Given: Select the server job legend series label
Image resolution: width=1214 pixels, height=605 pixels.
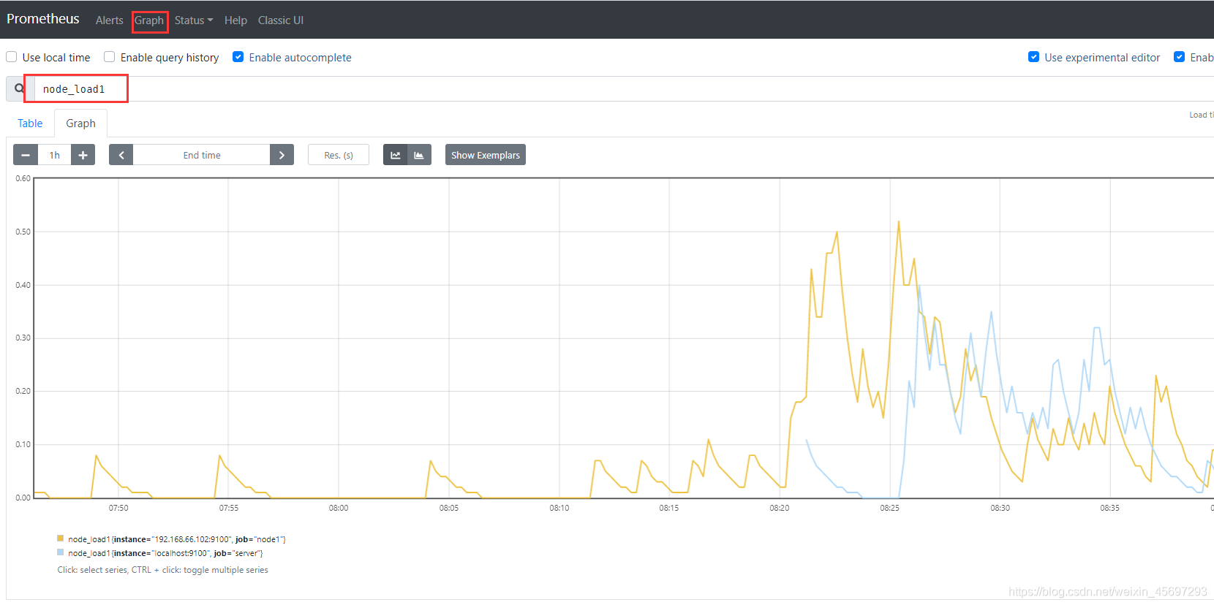Looking at the screenshot, I should point(165,553).
